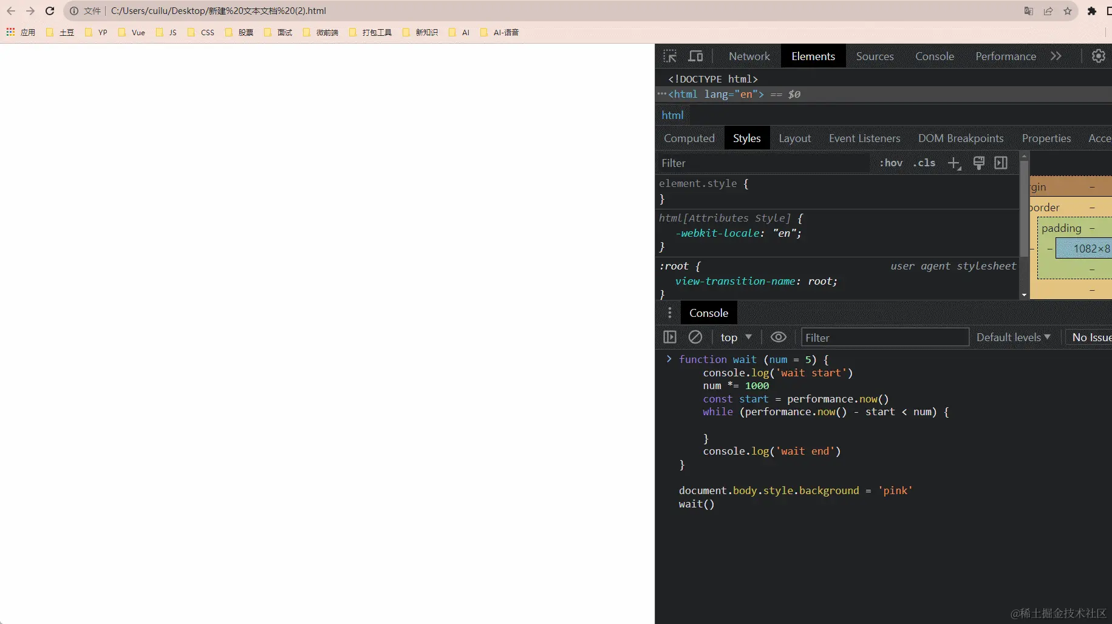Click view-transition-name property

tap(735, 281)
